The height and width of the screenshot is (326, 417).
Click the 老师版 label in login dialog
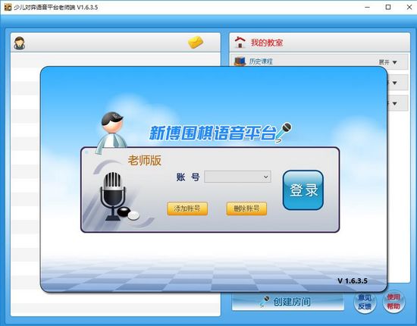(x=144, y=160)
